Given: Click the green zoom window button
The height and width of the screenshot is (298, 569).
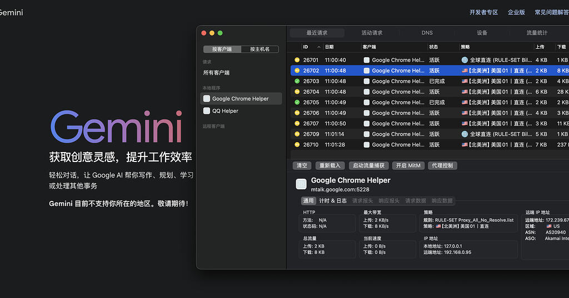Looking at the screenshot, I should [220, 33].
